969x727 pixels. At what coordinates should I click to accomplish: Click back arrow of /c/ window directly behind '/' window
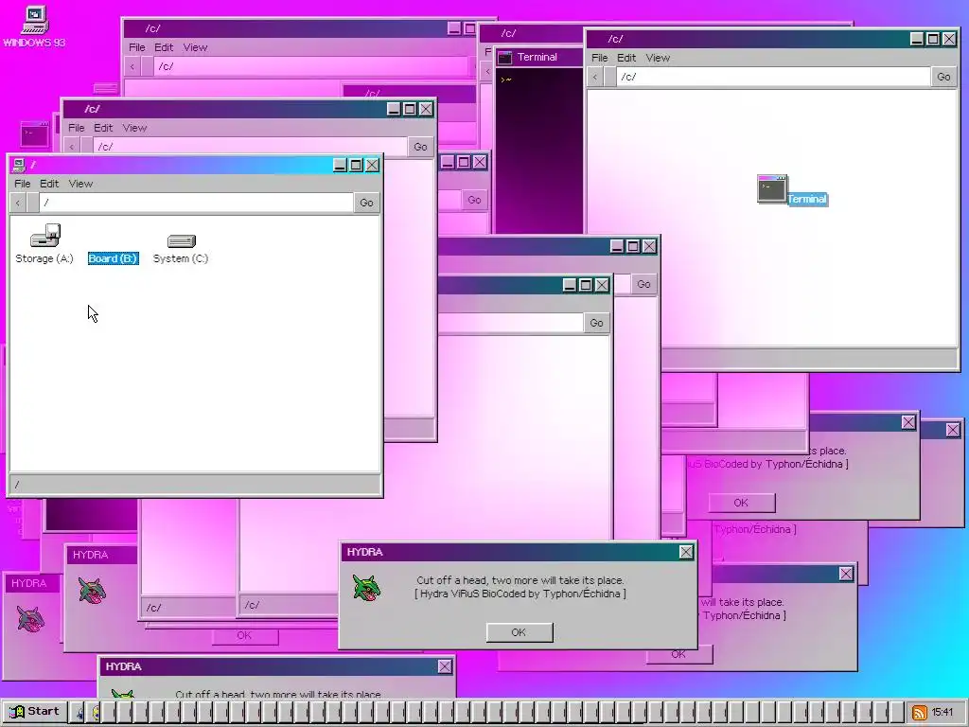[72, 147]
